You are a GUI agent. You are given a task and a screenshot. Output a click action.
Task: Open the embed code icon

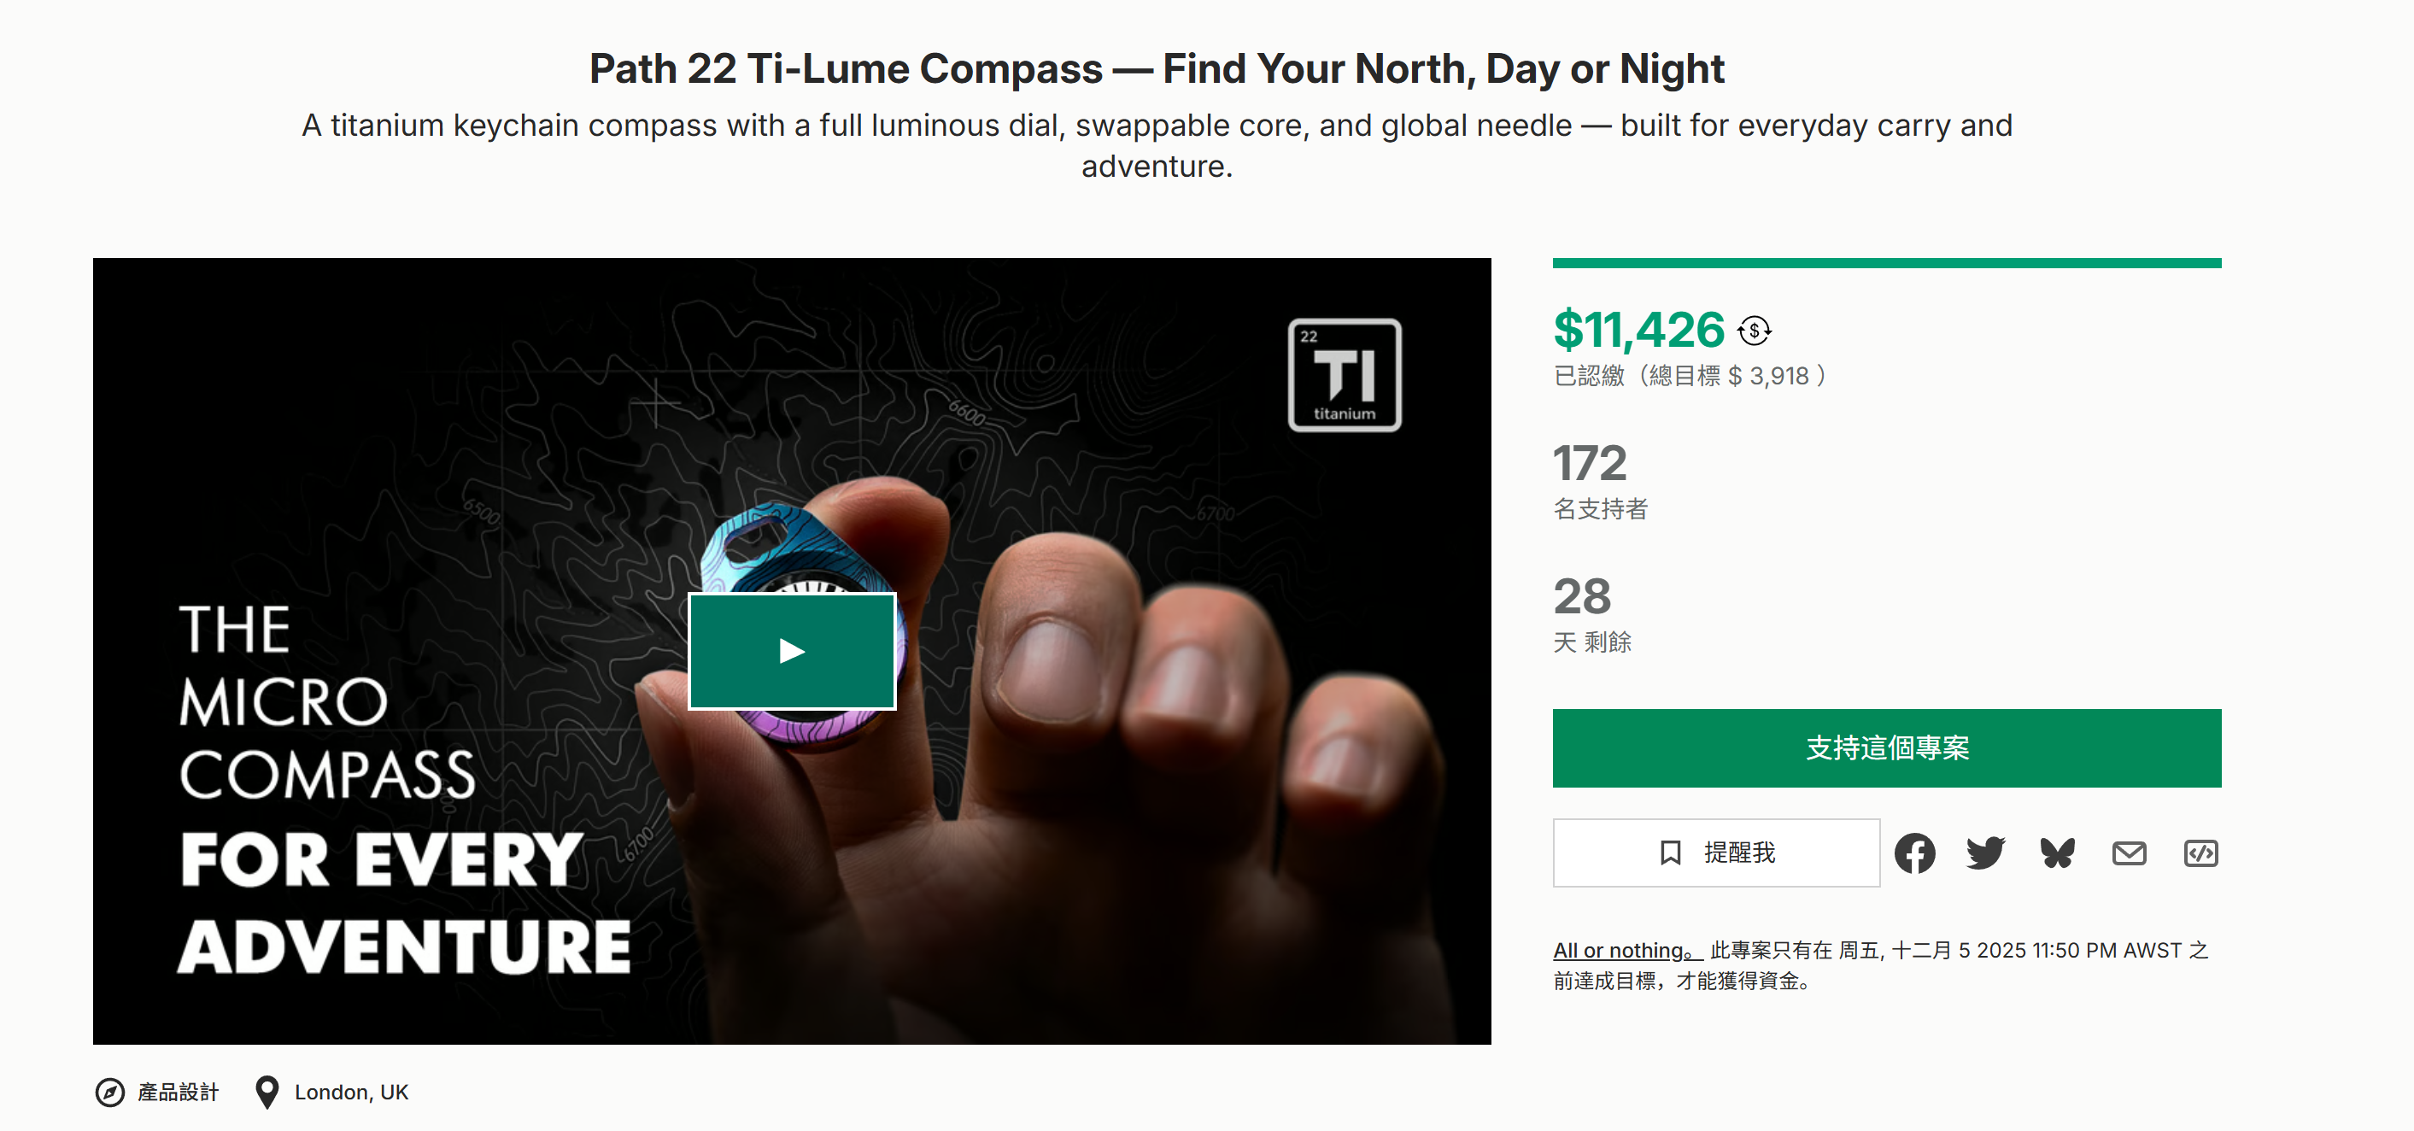(x=2200, y=853)
